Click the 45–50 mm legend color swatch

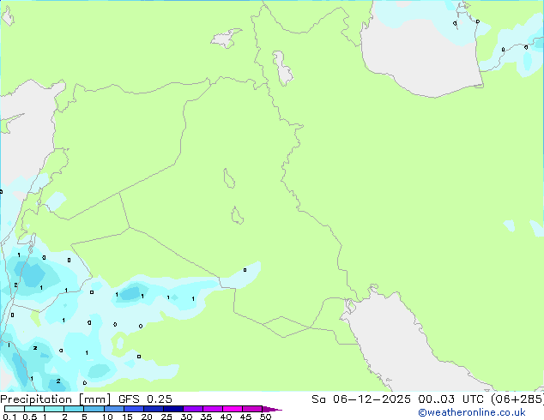[x=252, y=409]
